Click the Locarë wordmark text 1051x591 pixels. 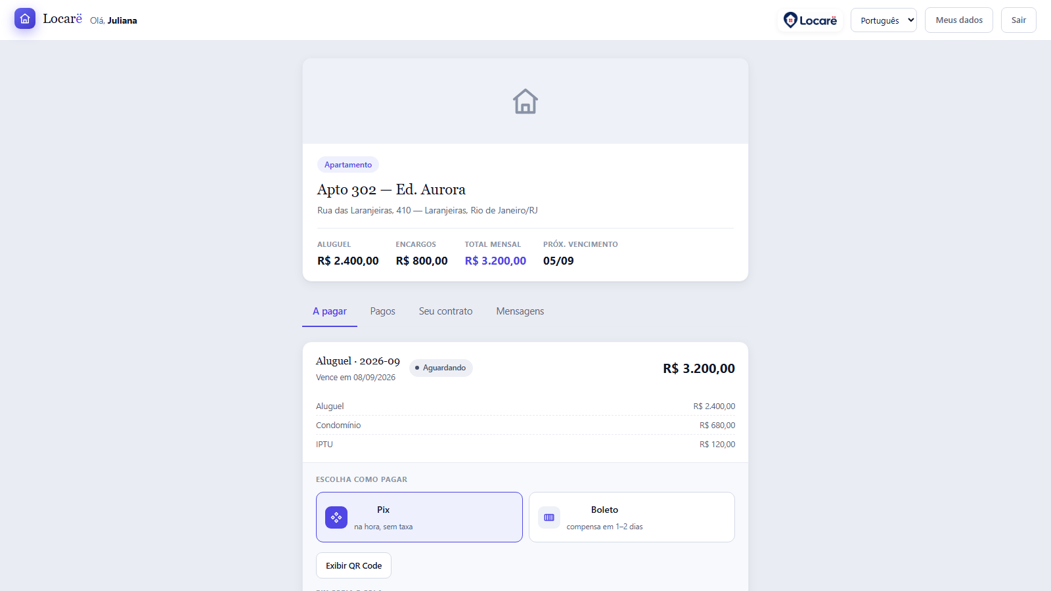point(62,18)
